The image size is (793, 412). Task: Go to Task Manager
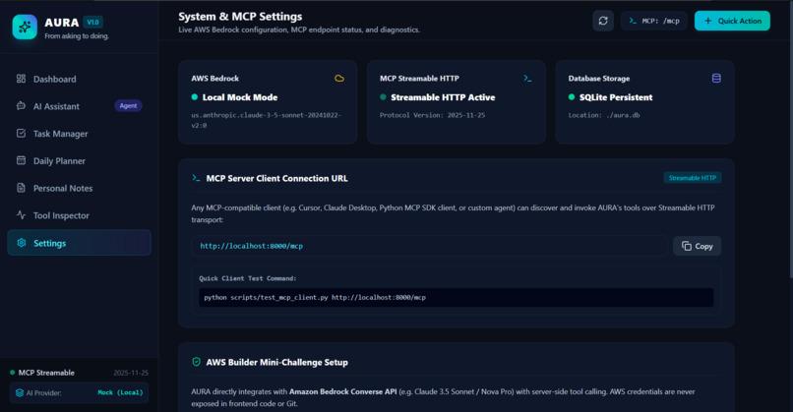[x=79, y=134]
